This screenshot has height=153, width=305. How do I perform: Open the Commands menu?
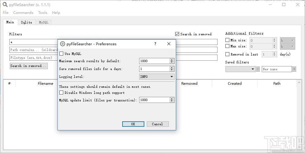coord(23,13)
